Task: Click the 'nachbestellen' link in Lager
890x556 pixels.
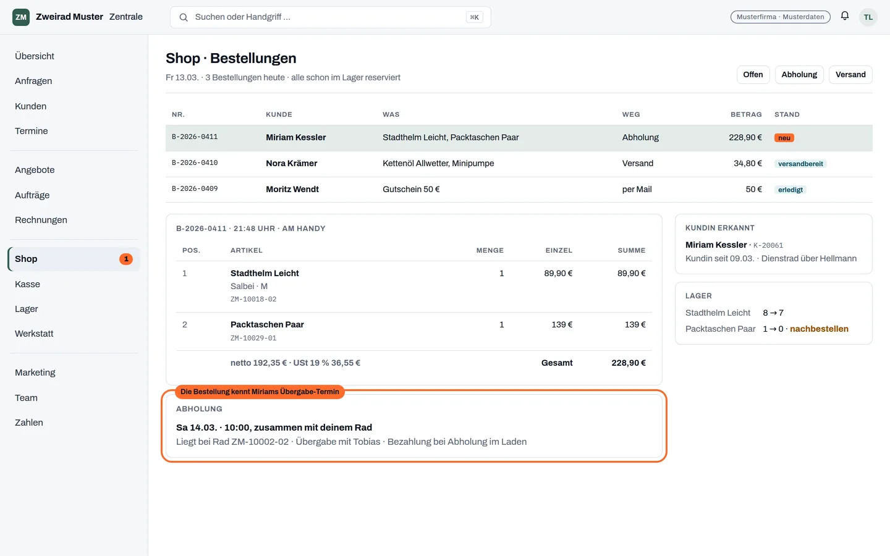Action: tap(819, 329)
